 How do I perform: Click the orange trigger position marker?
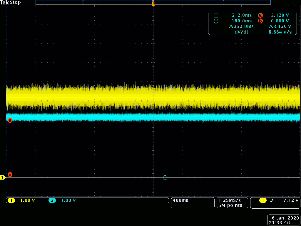(153, 4)
